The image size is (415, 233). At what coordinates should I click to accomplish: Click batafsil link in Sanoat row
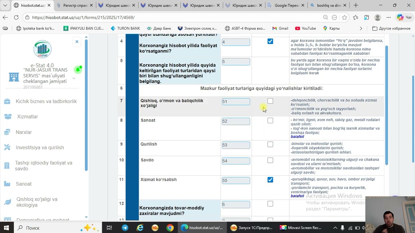297,137
